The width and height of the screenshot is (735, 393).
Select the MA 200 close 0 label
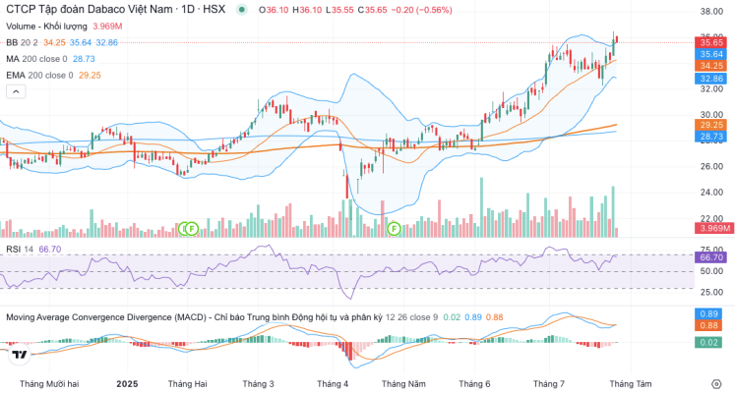pos(36,59)
